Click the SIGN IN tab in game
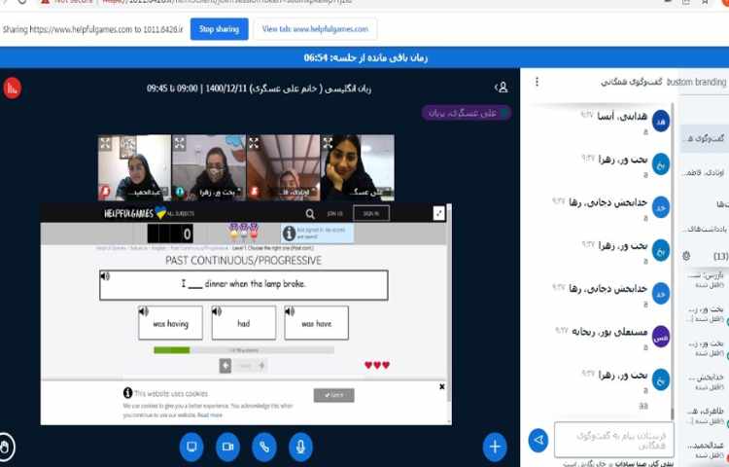 pos(370,213)
